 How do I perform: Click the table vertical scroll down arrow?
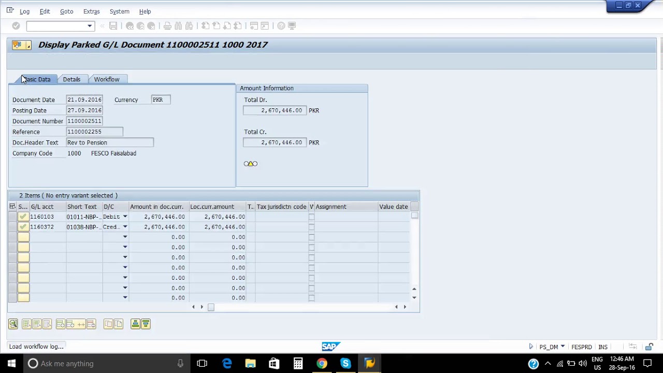414,298
